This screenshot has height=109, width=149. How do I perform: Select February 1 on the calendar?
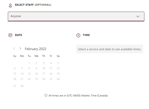(x=29, y=63)
